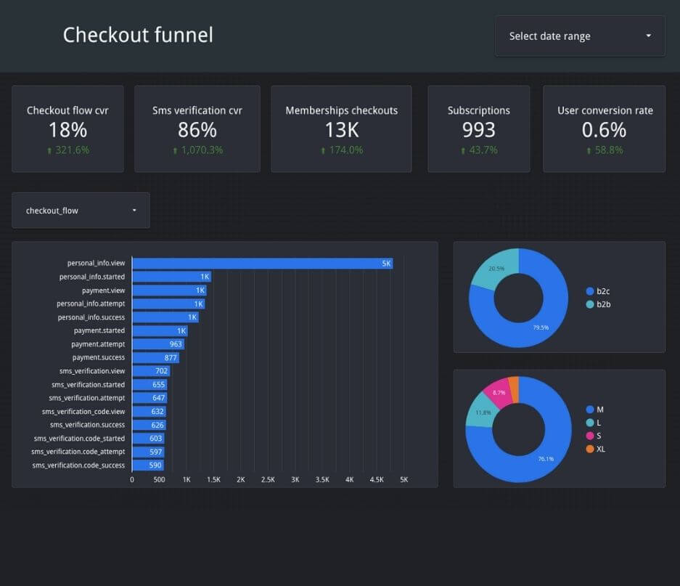This screenshot has width=680, height=586.
Task: Click the Memberships checkouts 13K value
Action: 342,130
